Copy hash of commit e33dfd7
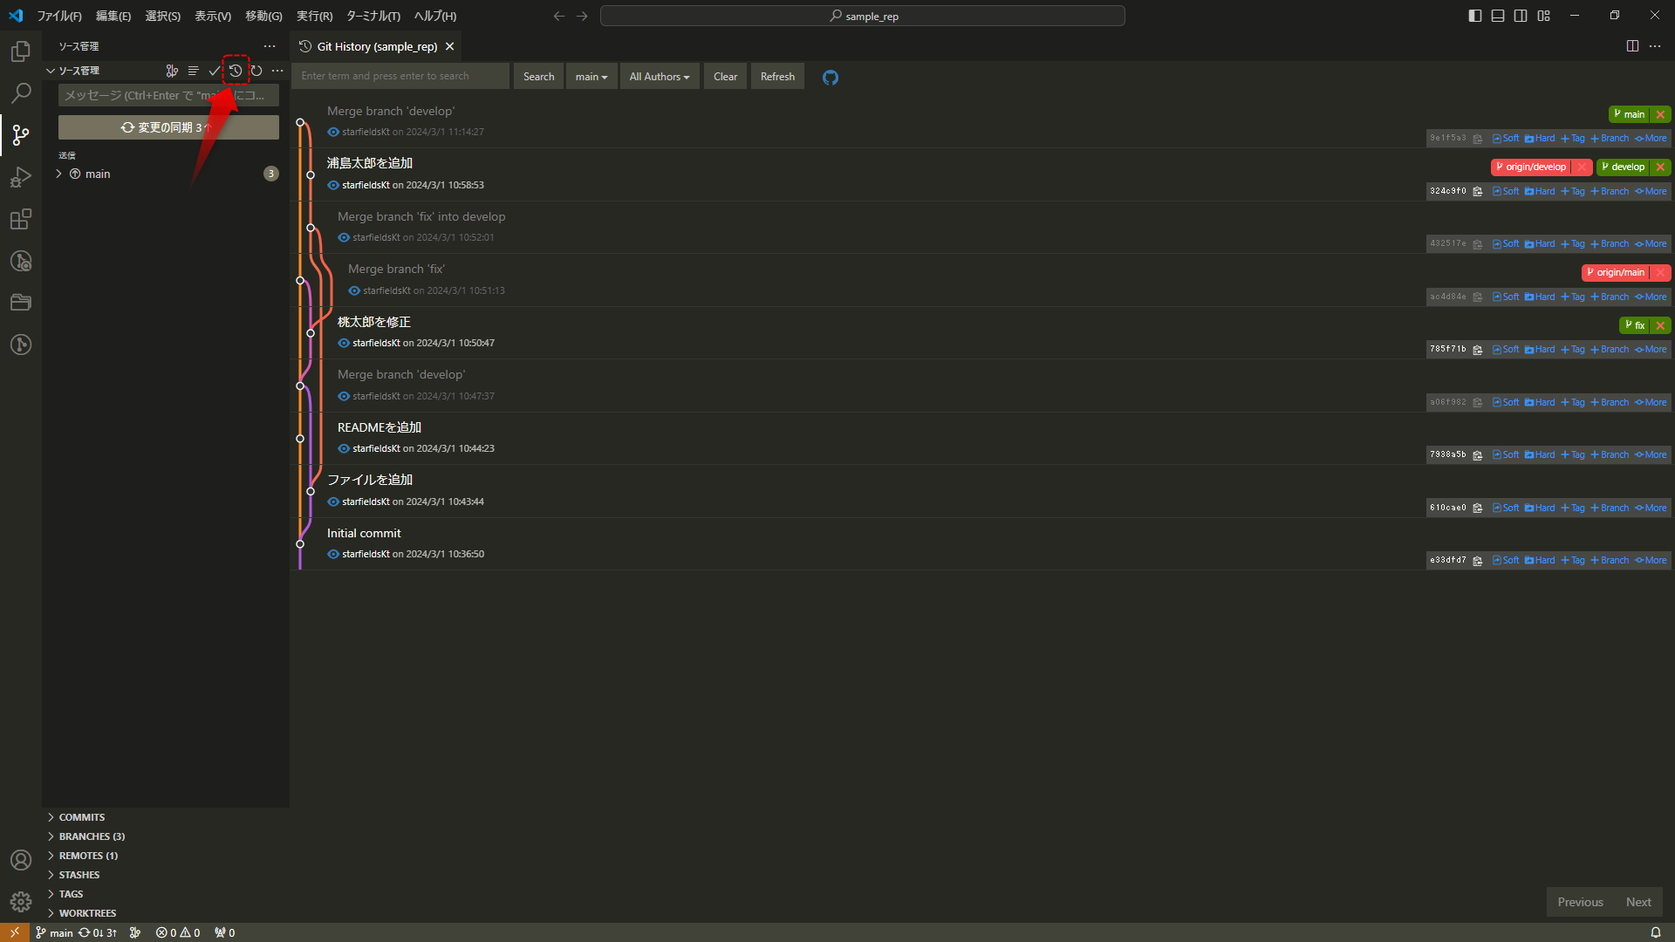The image size is (1675, 942). click(x=1478, y=561)
